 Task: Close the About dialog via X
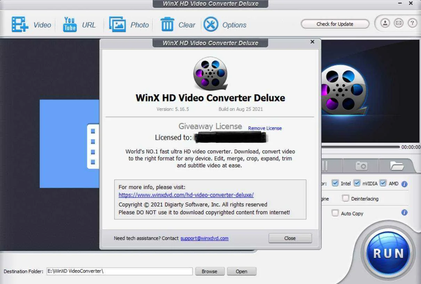coord(312,42)
